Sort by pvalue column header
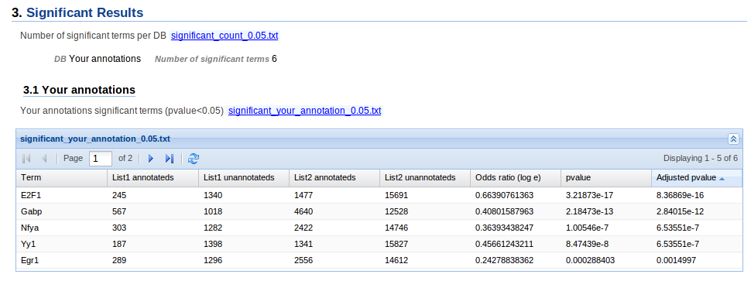 (x=606, y=177)
